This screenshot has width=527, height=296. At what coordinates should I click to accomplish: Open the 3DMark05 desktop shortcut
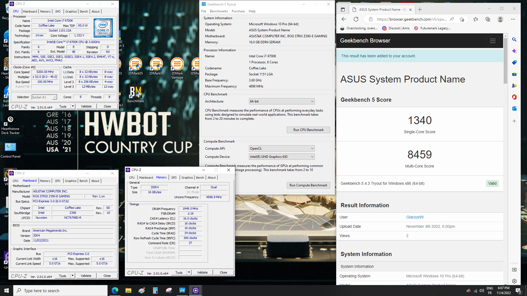[135, 66]
